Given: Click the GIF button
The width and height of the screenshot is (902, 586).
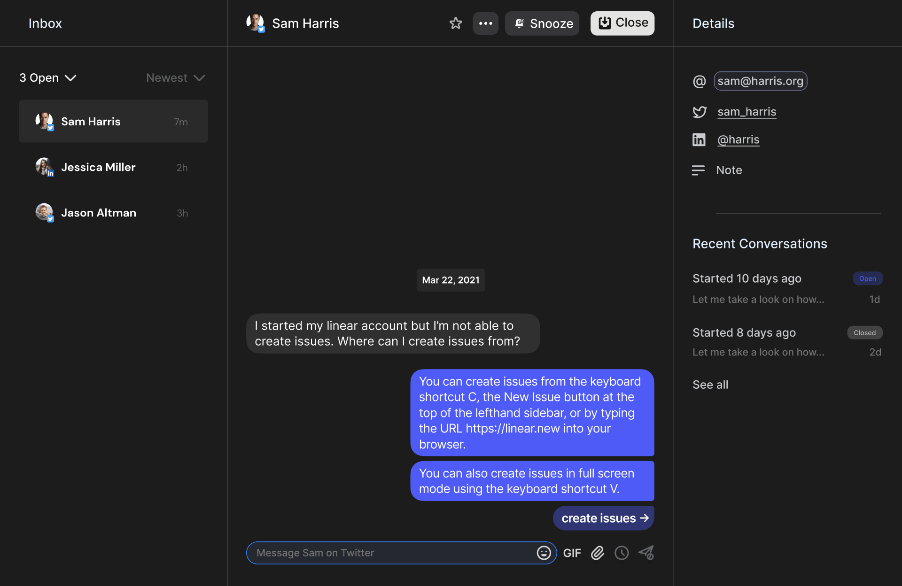Looking at the screenshot, I should (x=572, y=553).
